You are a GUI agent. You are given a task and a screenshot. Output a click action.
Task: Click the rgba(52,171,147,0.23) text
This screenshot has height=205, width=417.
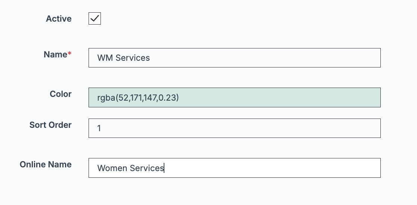tap(138, 98)
